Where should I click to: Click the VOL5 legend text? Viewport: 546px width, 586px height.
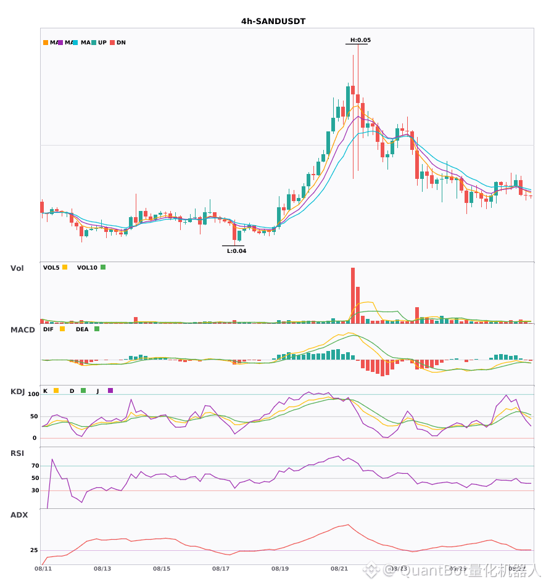pos(51,268)
